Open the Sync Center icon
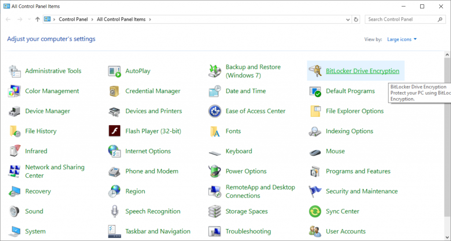 [x=315, y=211]
